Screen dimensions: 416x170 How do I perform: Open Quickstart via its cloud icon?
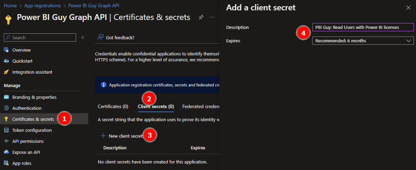6,61
